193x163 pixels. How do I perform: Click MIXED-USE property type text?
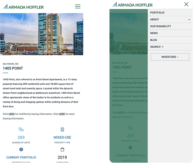62,138
